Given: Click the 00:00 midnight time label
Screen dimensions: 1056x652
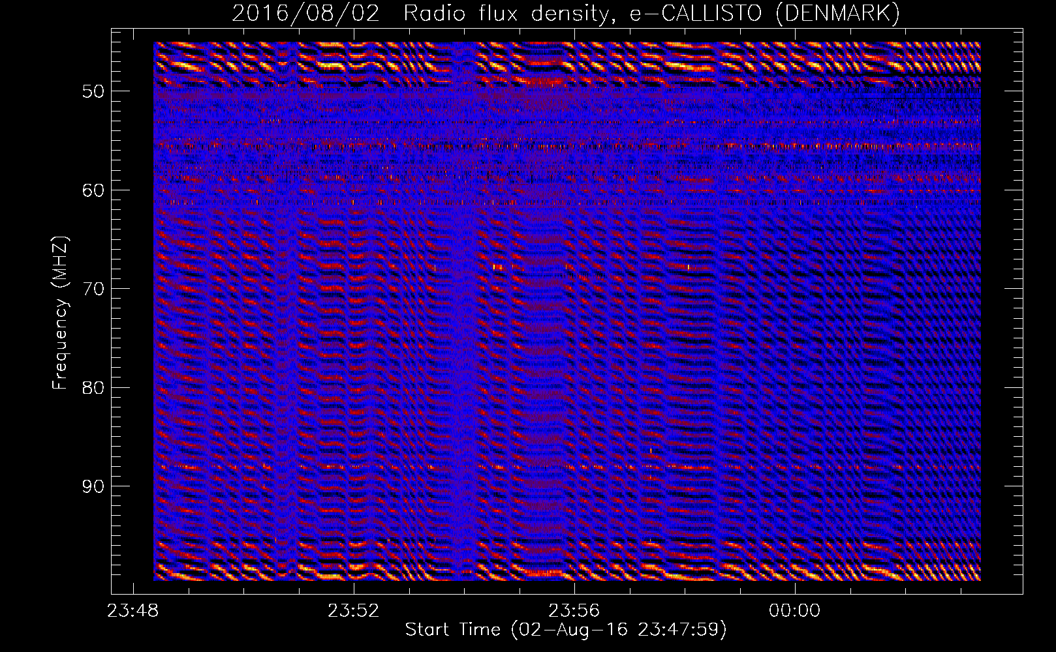Looking at the screenshot, I should point(794,611).
